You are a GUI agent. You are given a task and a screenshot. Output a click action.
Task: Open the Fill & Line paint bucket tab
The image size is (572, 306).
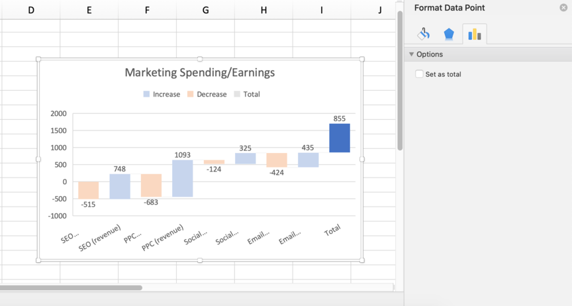[x=424, y=34]
